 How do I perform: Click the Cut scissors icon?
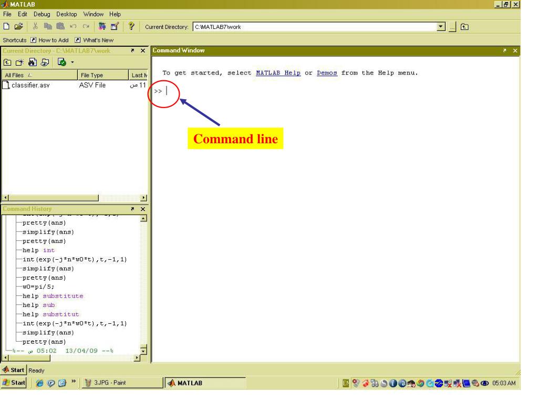pos(35,26)
